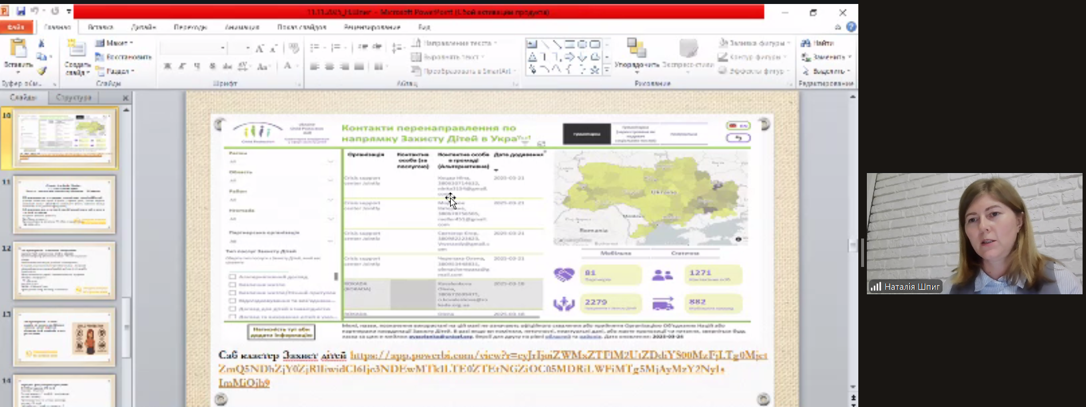Screen dimensions: 1086x407
Task: Select slide 12 thumbnail in slide panel
Action: [64, 271]
